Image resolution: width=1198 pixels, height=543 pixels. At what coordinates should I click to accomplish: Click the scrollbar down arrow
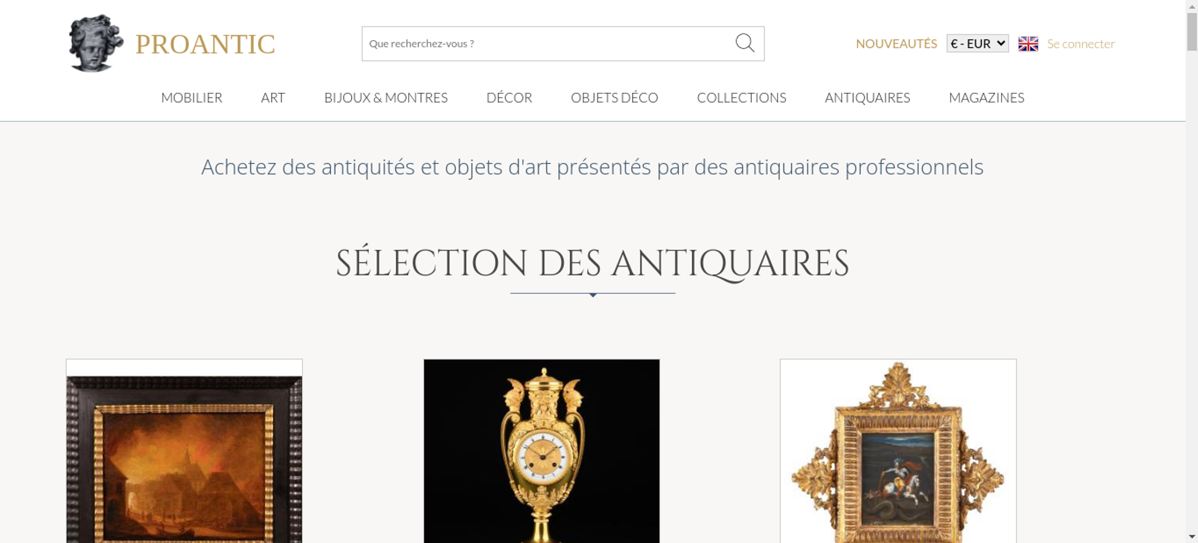[1192, 536]
